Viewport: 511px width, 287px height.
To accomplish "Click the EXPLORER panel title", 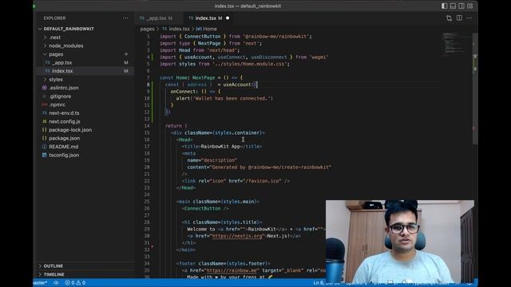I will (55, 18).
